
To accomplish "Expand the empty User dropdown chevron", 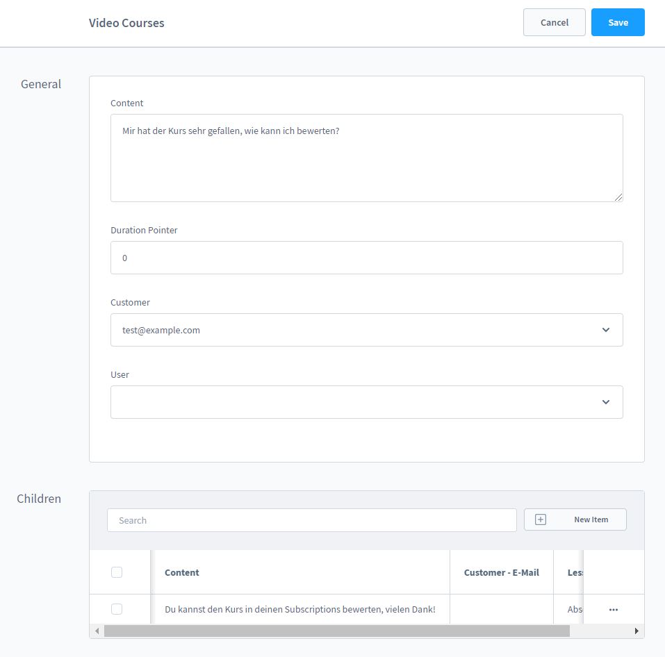I will pos(605,402).
